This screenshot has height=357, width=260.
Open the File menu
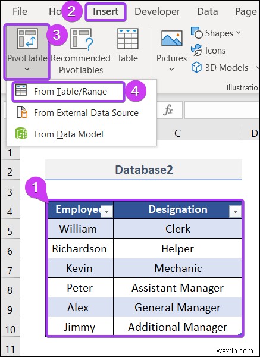[20, 12]
